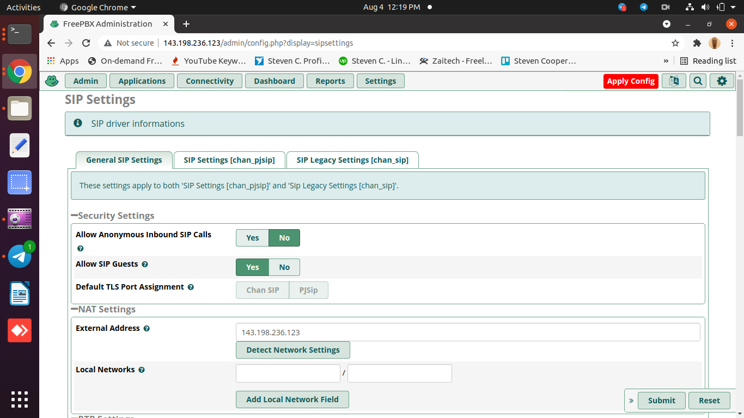Click Add Local Network Field button
The image size is (744, 418).
point(292,399)
